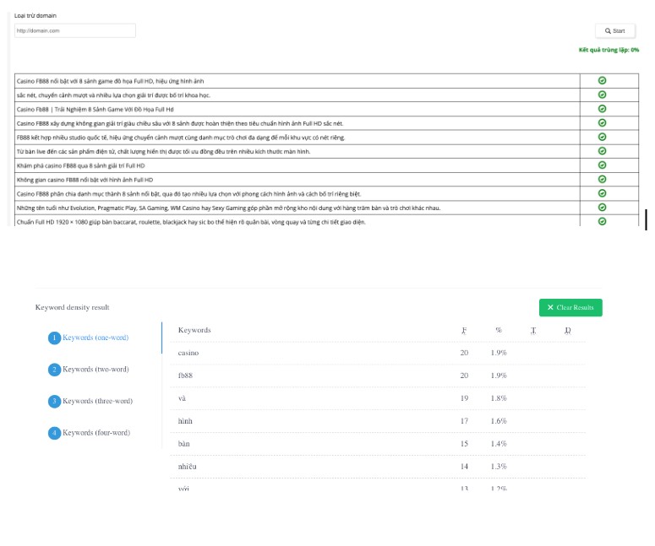Select the 'fb88' keyword row
The image size is (655, 546).
point(378,376)
